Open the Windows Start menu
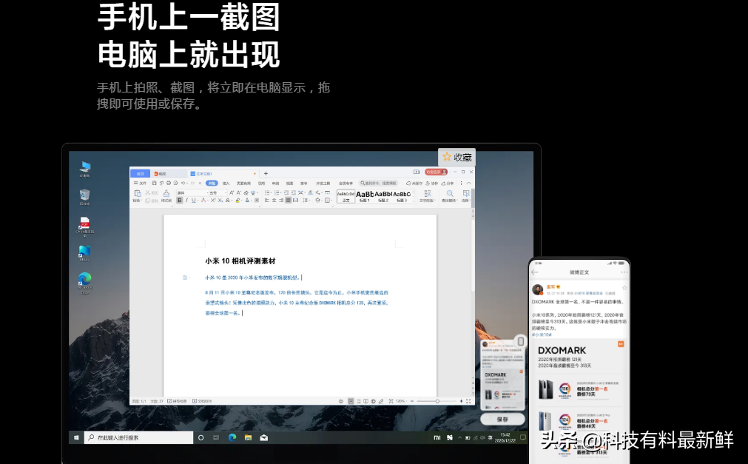The width and height of the screenshot is (748, 464). tap(76, 437)
